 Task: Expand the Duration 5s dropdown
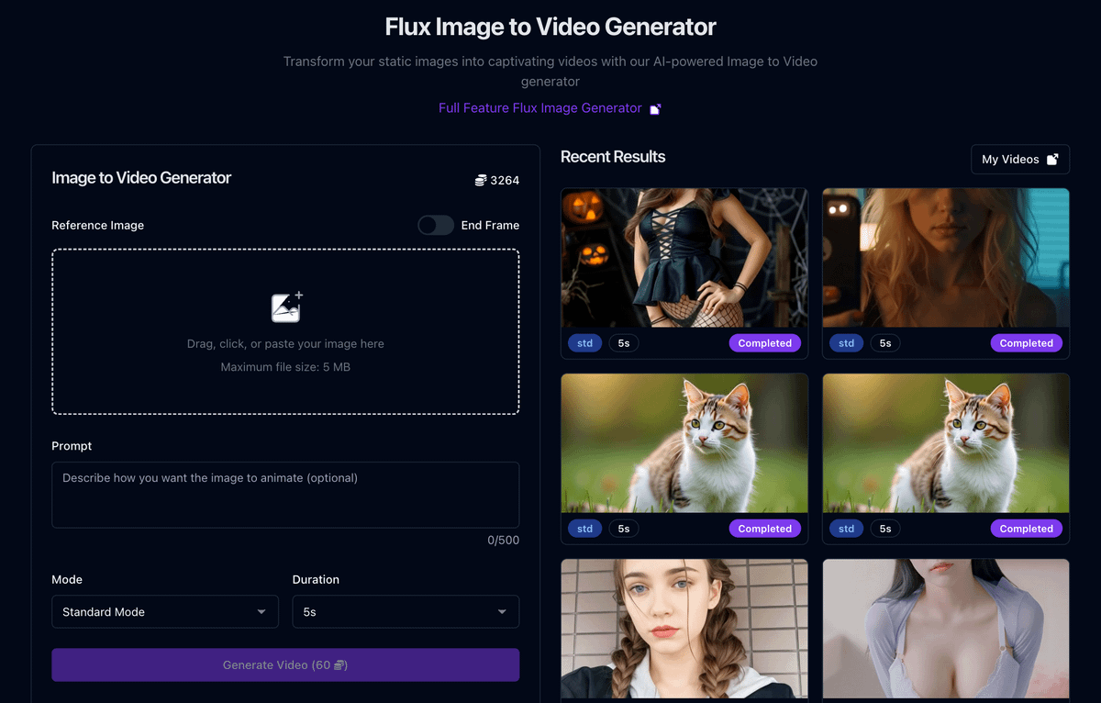tap(406, 612)
